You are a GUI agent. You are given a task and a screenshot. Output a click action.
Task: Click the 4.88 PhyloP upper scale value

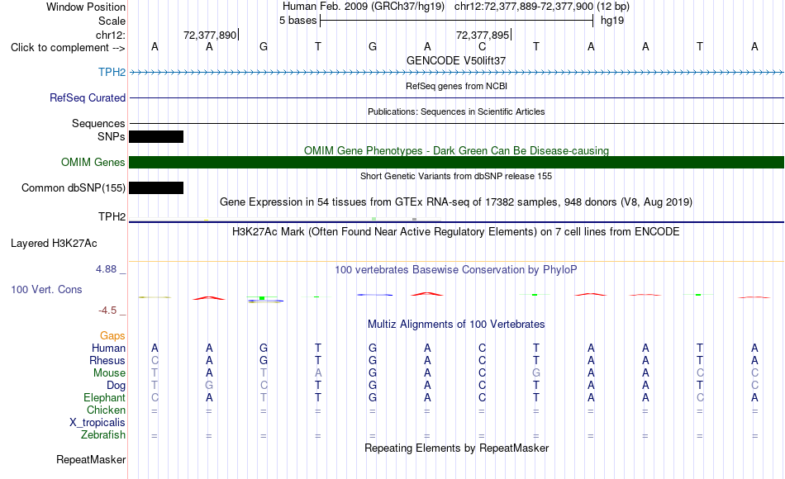tap(106, 269)
